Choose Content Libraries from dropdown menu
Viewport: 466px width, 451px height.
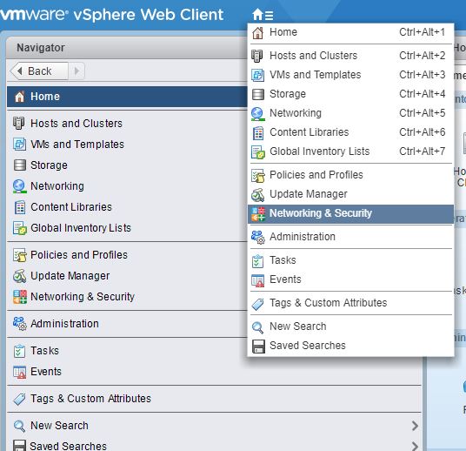coord(350,132)
